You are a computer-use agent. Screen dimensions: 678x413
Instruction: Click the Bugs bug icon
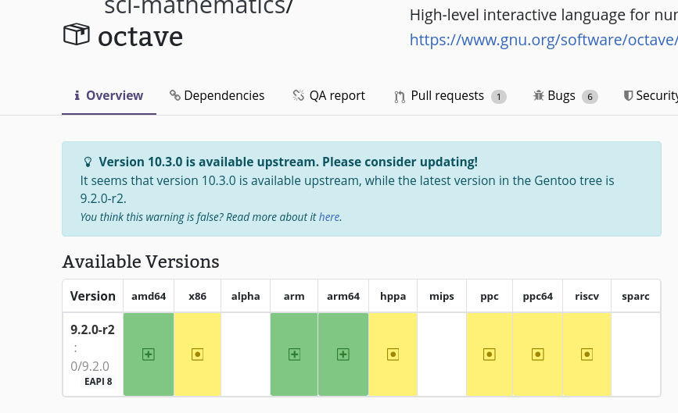(x=538, y=95)
